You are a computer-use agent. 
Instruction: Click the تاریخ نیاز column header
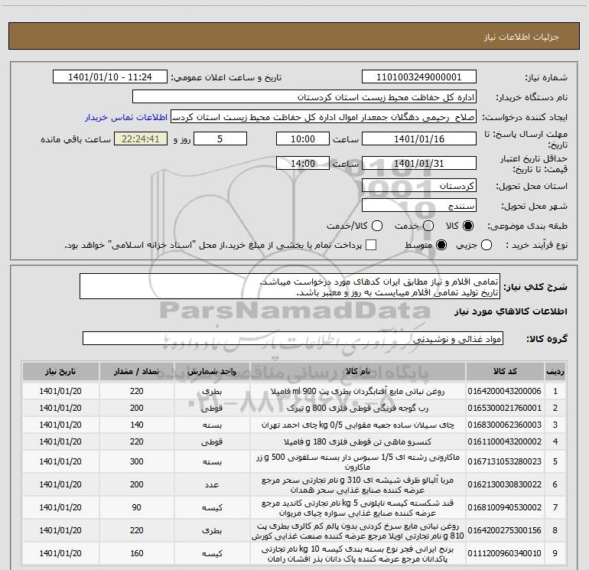point(60,372)
